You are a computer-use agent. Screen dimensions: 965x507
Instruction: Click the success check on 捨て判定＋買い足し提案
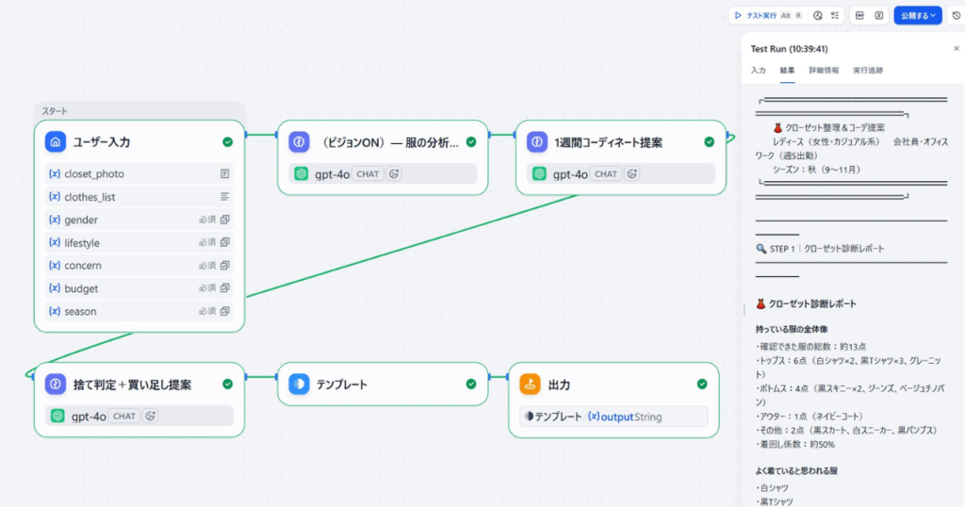[x=228, y=384]
